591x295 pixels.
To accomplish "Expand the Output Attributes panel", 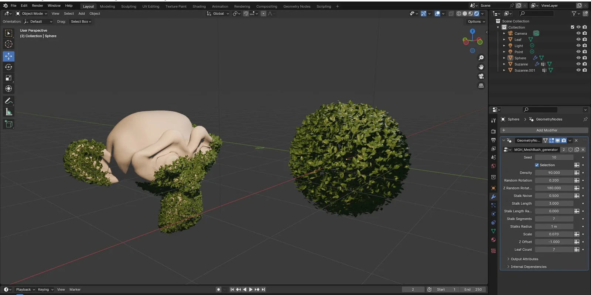I will click(x=524, y=259).
